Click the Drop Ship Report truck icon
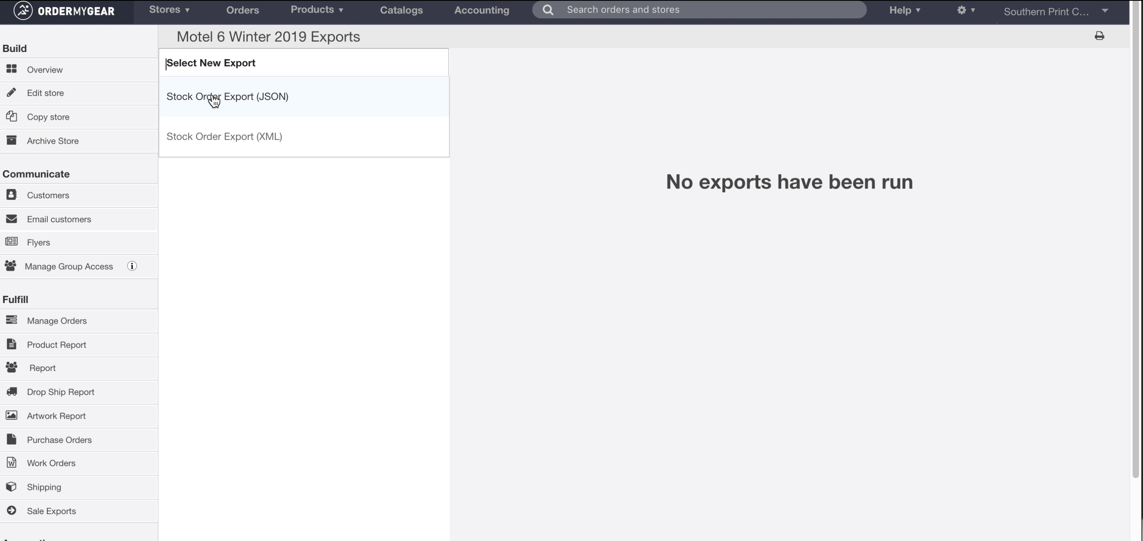The width and height of the screenshot is (1143, 541). tap(12, 391)
